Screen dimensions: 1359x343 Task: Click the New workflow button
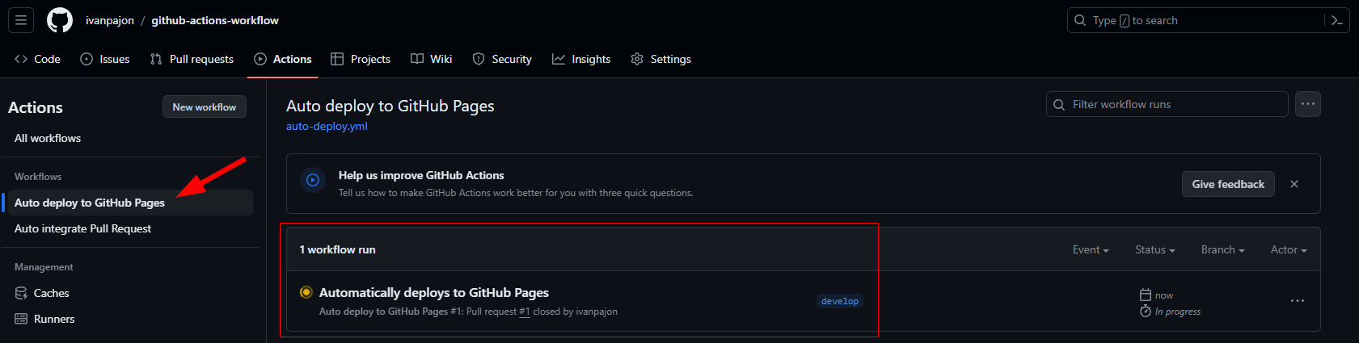(205, 107)
